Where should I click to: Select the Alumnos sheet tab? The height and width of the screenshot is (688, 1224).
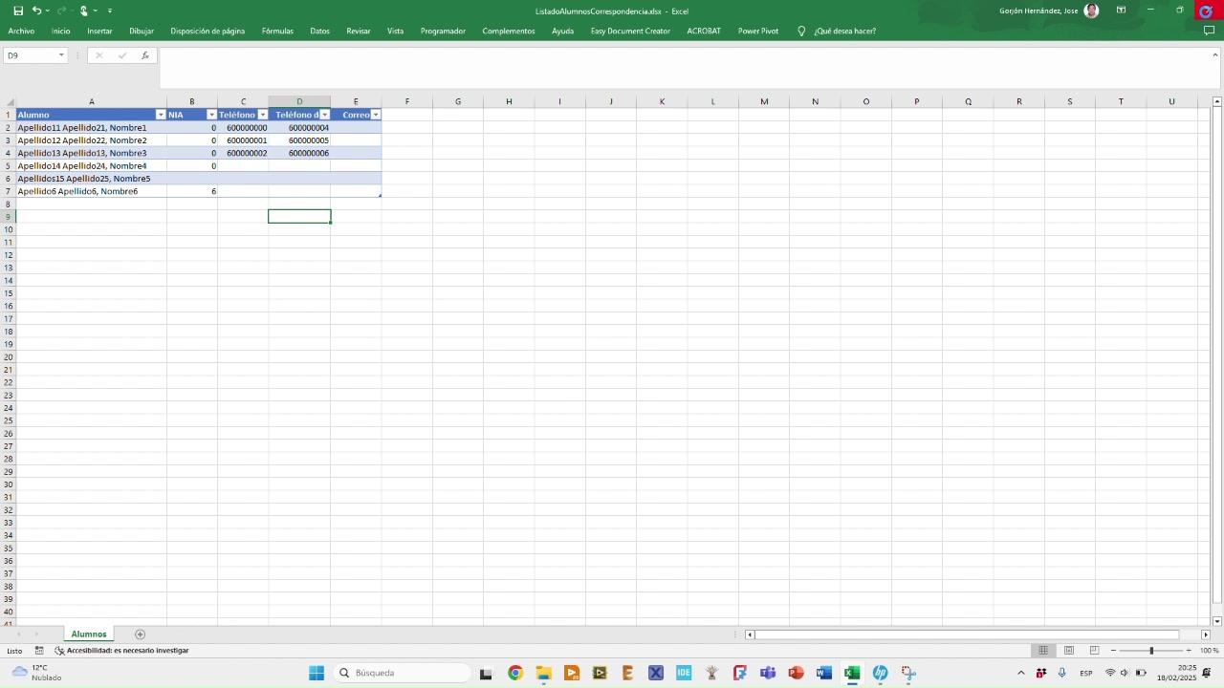89,634
